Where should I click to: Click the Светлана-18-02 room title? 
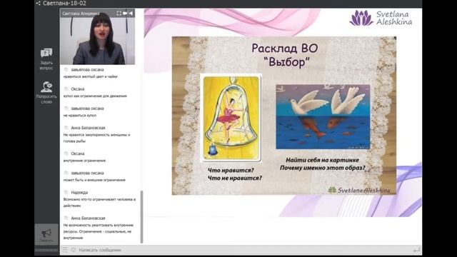pos(64,4)
